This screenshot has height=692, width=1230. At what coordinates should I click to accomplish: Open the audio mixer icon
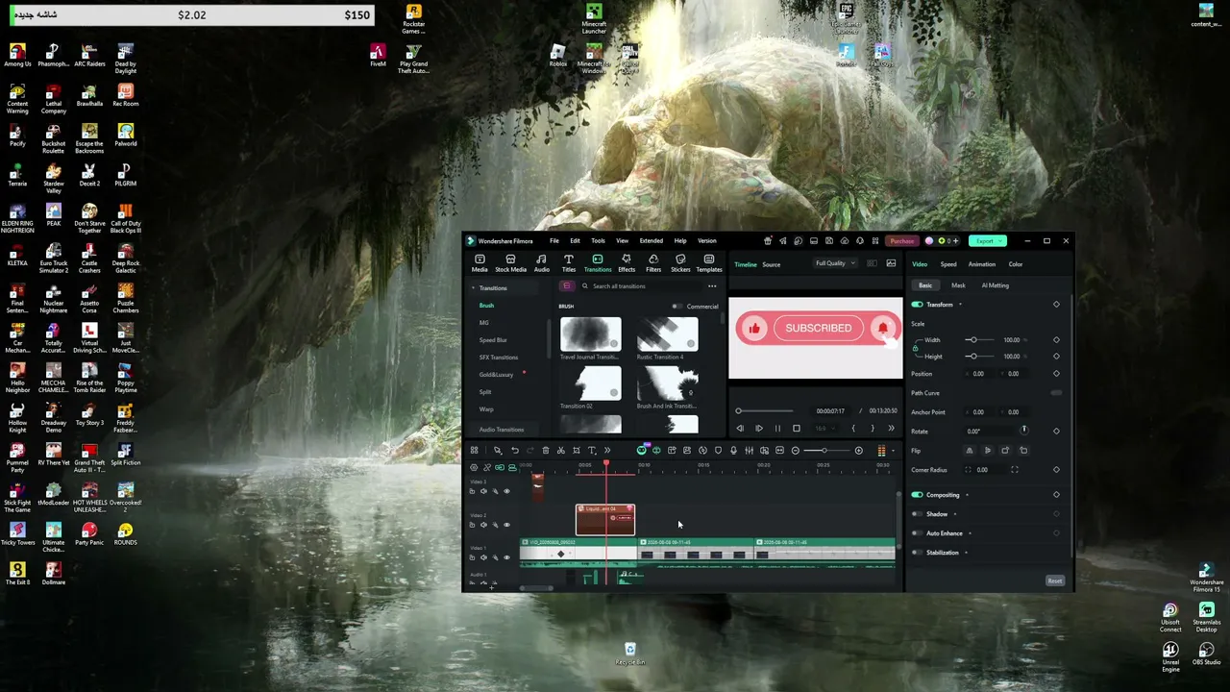[749, 451]
